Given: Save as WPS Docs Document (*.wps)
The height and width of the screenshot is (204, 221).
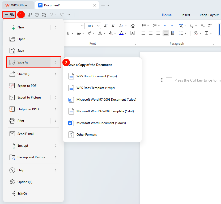Looking at the screenshot, I should coord(102,76).
